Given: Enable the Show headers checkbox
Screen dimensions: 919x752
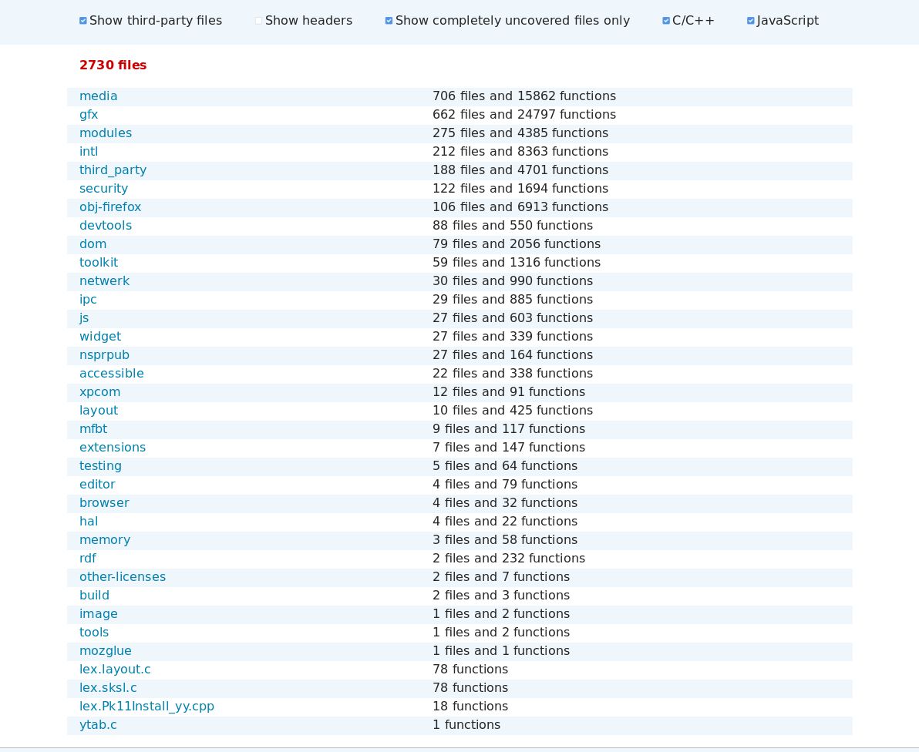Looking at the screenshot, I should [x=258, y=21].
